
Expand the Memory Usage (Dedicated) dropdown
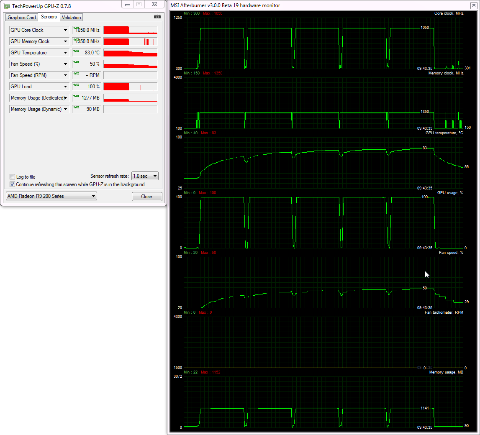[65, 98]
